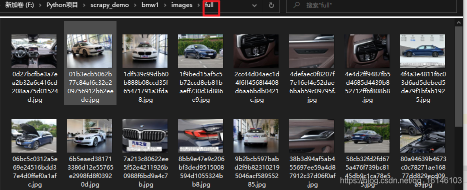This screenshot has width=467, height=190.
Task: Select thumbnail of file 9b2bcb597bab...
Action: (x=256, y=136)
